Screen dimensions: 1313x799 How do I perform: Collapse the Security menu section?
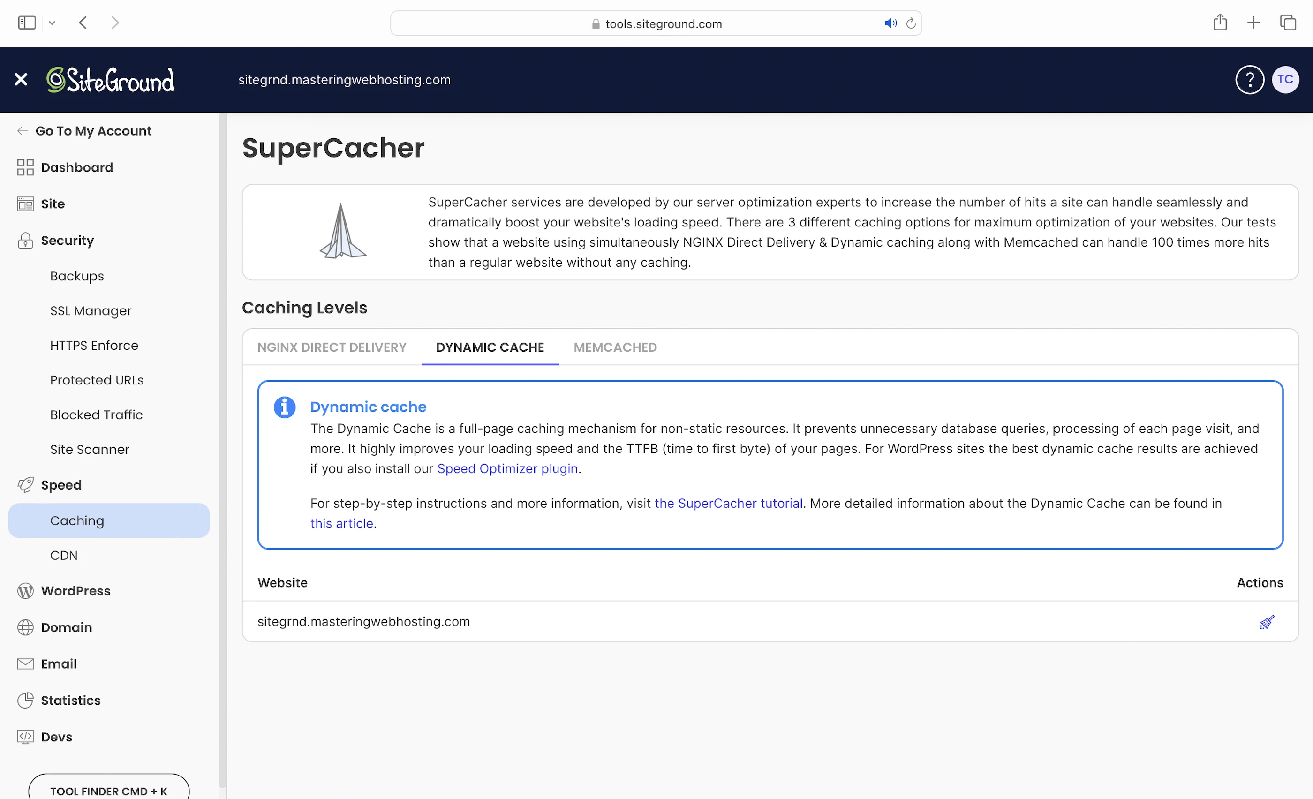(67, 240)
